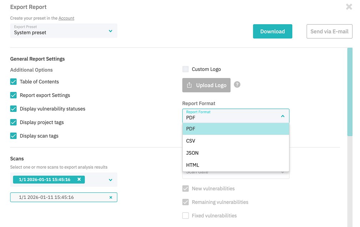The height and width of the screenshot is (227, 360).
Task: Toggle Display scan tags checkbox
Action: [13, 136]
